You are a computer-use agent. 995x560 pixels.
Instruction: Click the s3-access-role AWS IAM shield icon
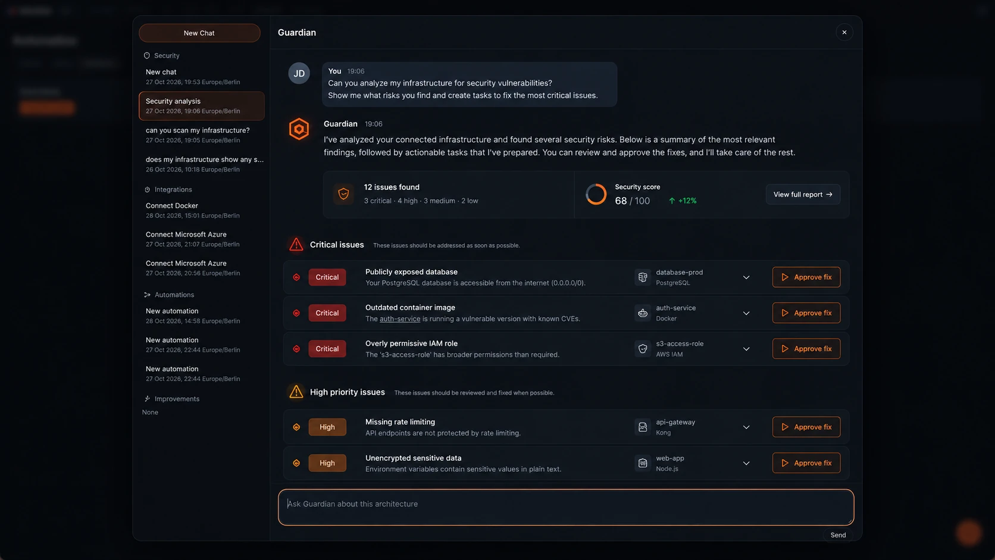point(643,349)
